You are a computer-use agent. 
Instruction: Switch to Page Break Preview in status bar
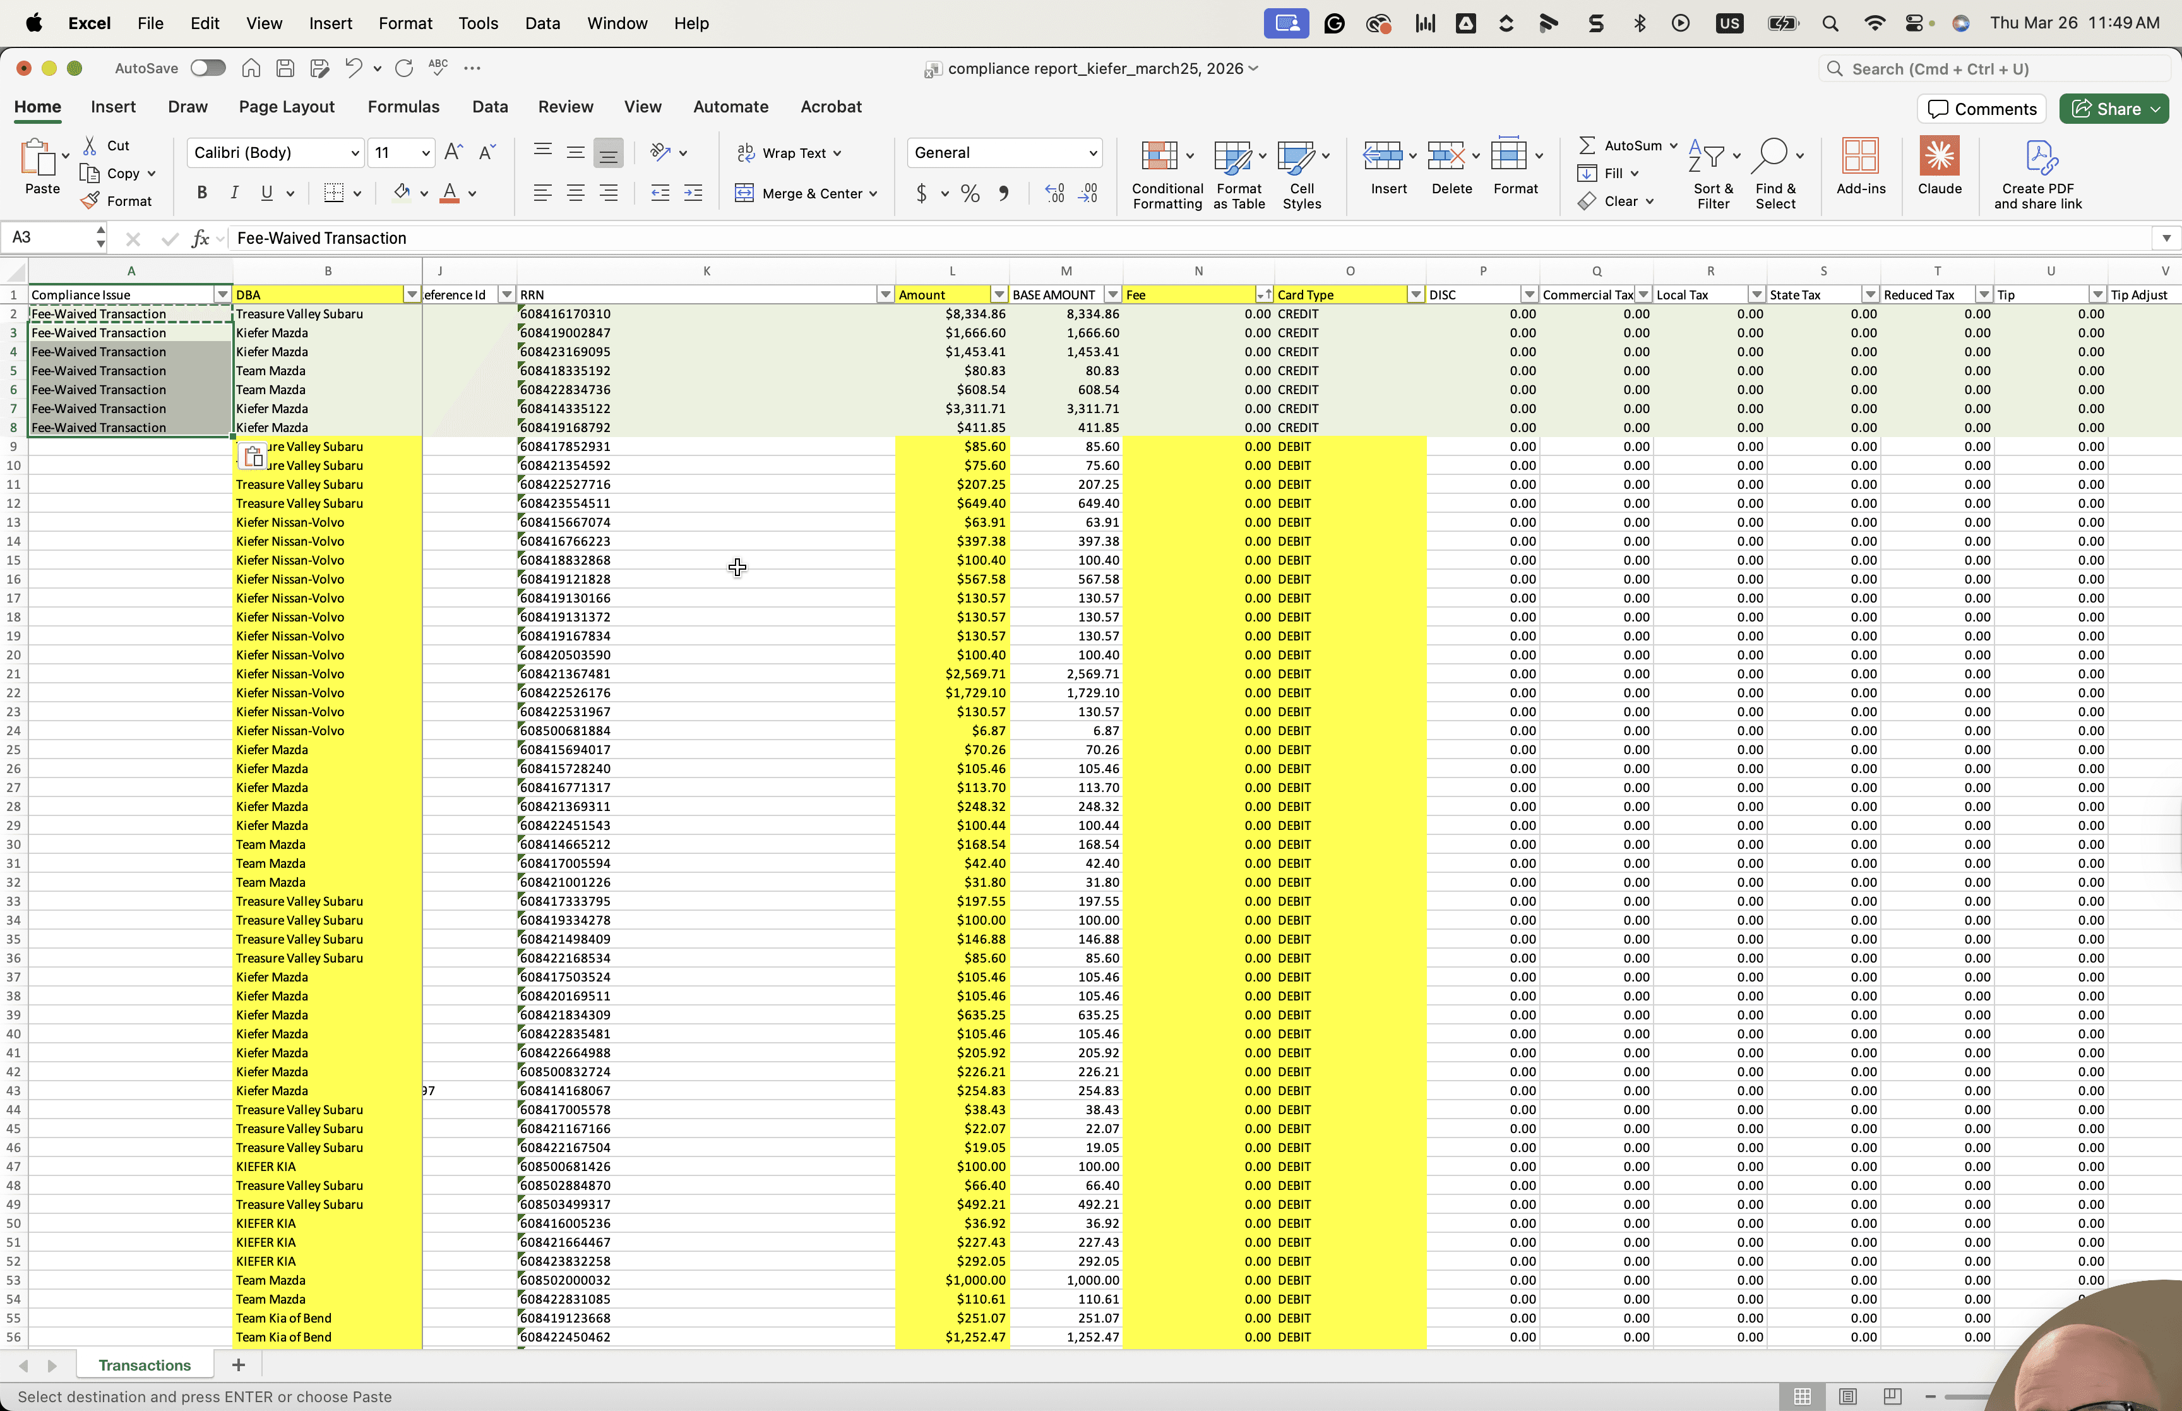pyautogui.click(x=1892, y=1396)
